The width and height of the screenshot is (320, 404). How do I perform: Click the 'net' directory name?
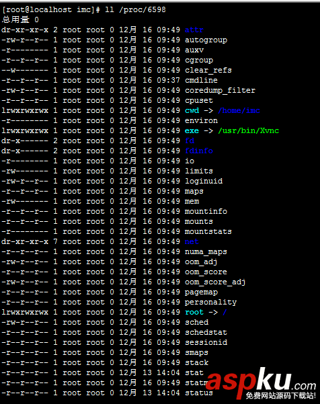click(192, 242)
